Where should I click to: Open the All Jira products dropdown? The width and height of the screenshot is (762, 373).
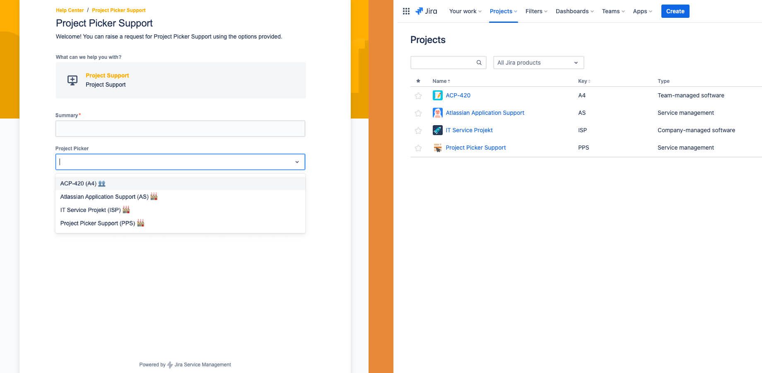(538, 63)
